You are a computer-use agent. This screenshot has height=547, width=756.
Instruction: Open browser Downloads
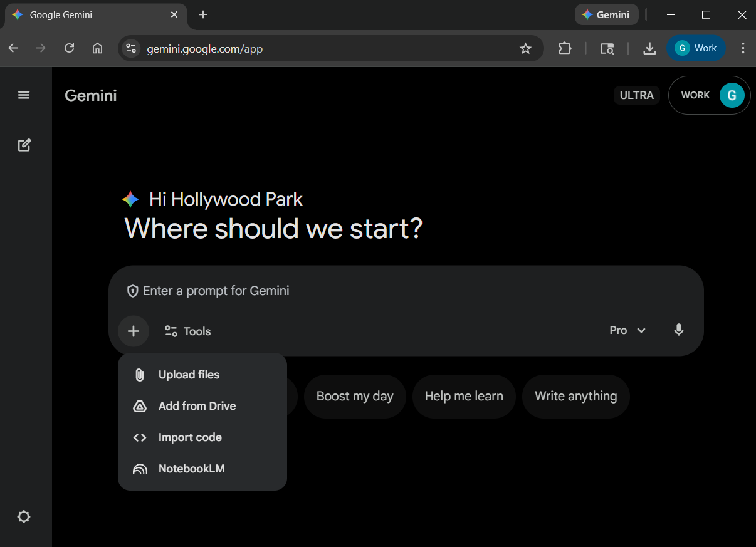[x=649, y=48]
